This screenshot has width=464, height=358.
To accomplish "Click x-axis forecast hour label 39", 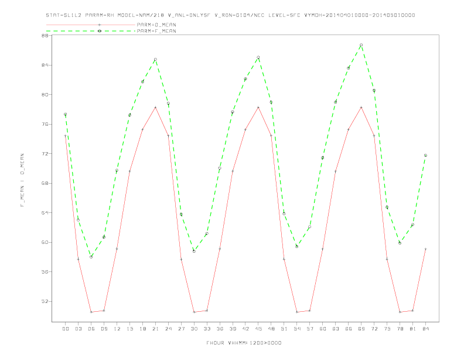I will pos(233,329).
